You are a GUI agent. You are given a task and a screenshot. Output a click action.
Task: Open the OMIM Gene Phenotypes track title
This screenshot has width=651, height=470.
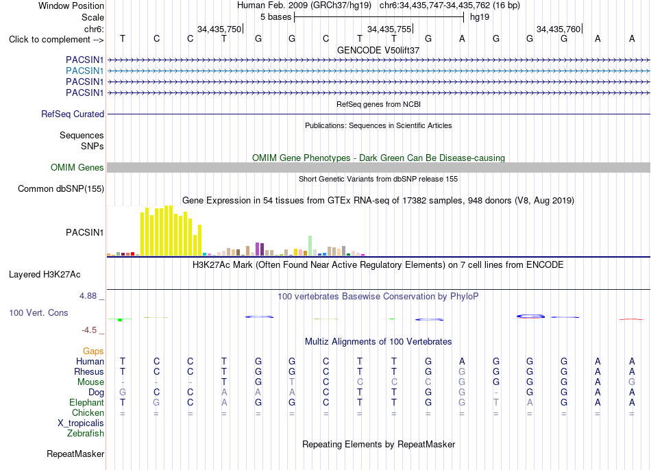[378, 158]
